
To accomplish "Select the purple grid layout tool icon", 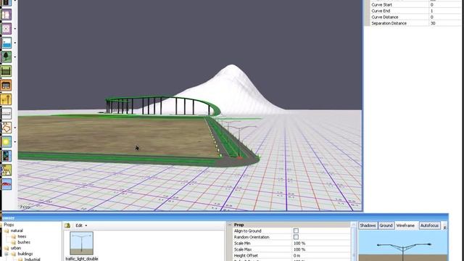I will point(6,14).
